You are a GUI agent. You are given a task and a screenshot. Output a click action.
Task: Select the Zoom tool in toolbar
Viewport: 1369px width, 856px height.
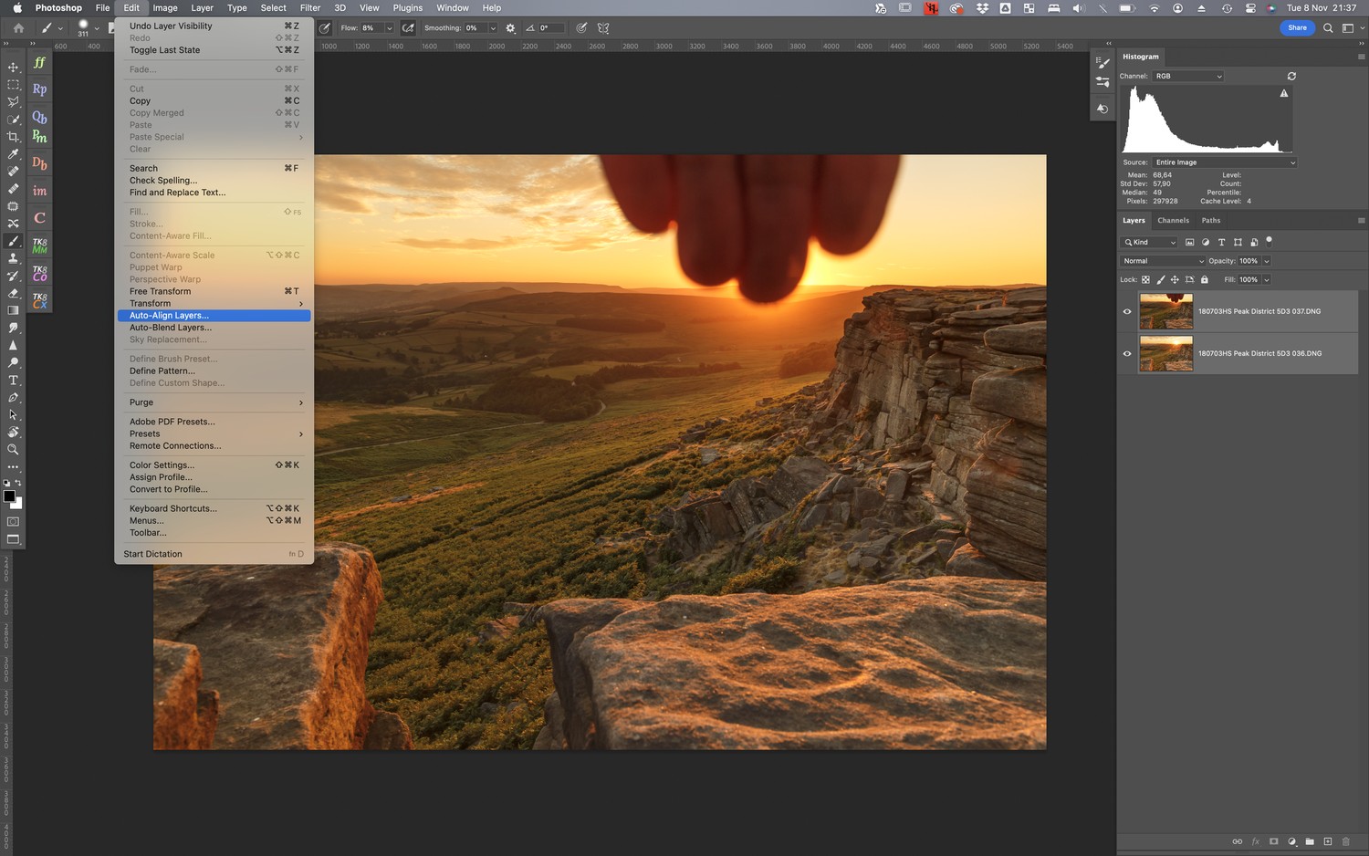pyautogui.click(x=13, y=450)
